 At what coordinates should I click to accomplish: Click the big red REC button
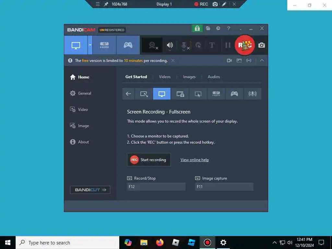point(245,45)
